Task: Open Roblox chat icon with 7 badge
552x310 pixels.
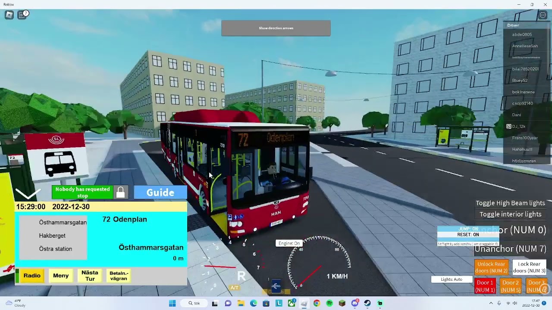Action: pos(22,15)
